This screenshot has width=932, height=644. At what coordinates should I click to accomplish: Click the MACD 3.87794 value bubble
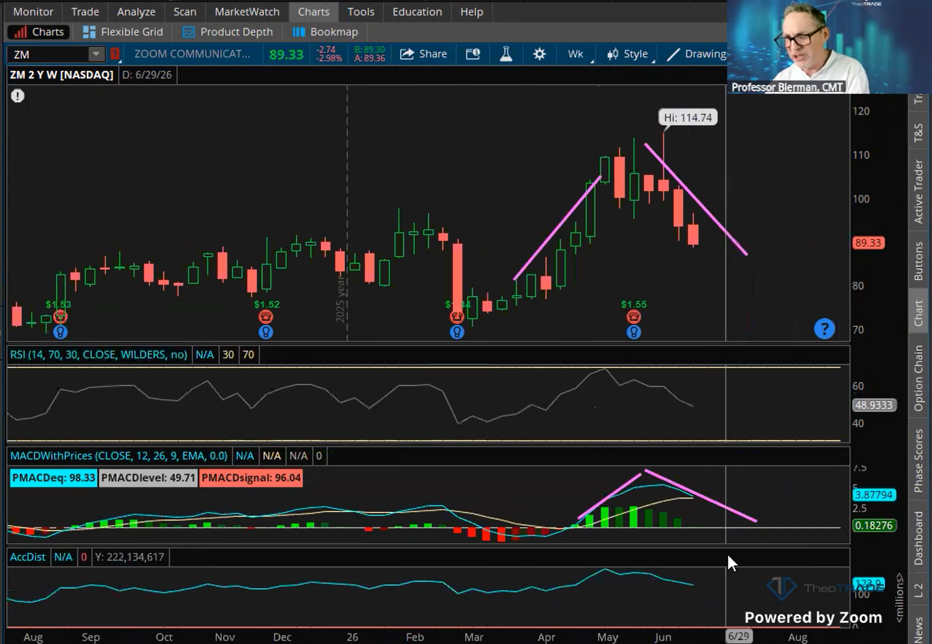pyautogui.click(x=874, y=495)
